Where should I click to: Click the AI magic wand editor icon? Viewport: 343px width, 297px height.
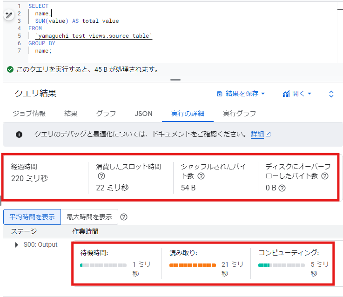[9, 15]
